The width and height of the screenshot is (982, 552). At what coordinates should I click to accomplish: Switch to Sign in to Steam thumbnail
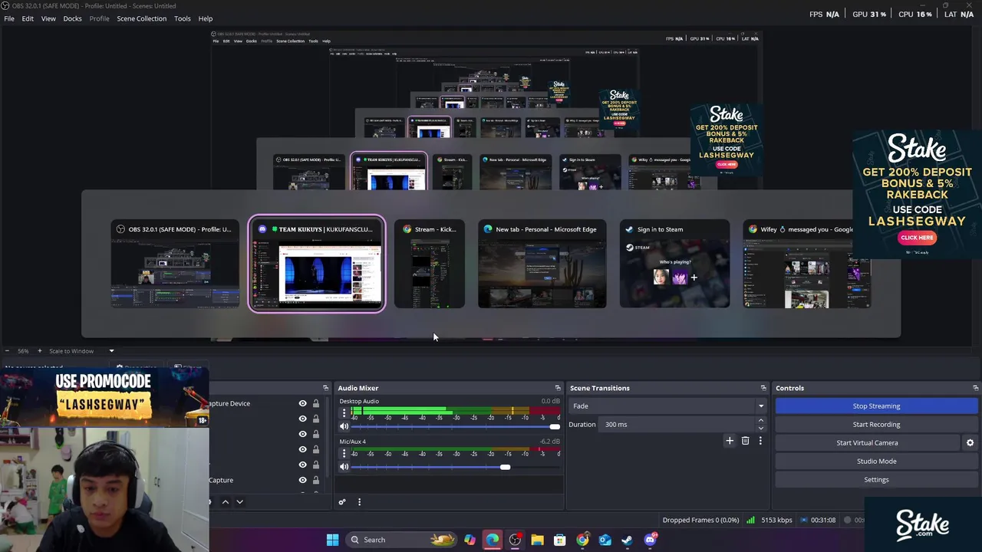click(674, 264)
